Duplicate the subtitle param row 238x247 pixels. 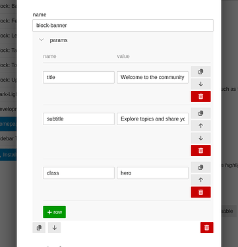pyautogui.click(x=200, y=113)
